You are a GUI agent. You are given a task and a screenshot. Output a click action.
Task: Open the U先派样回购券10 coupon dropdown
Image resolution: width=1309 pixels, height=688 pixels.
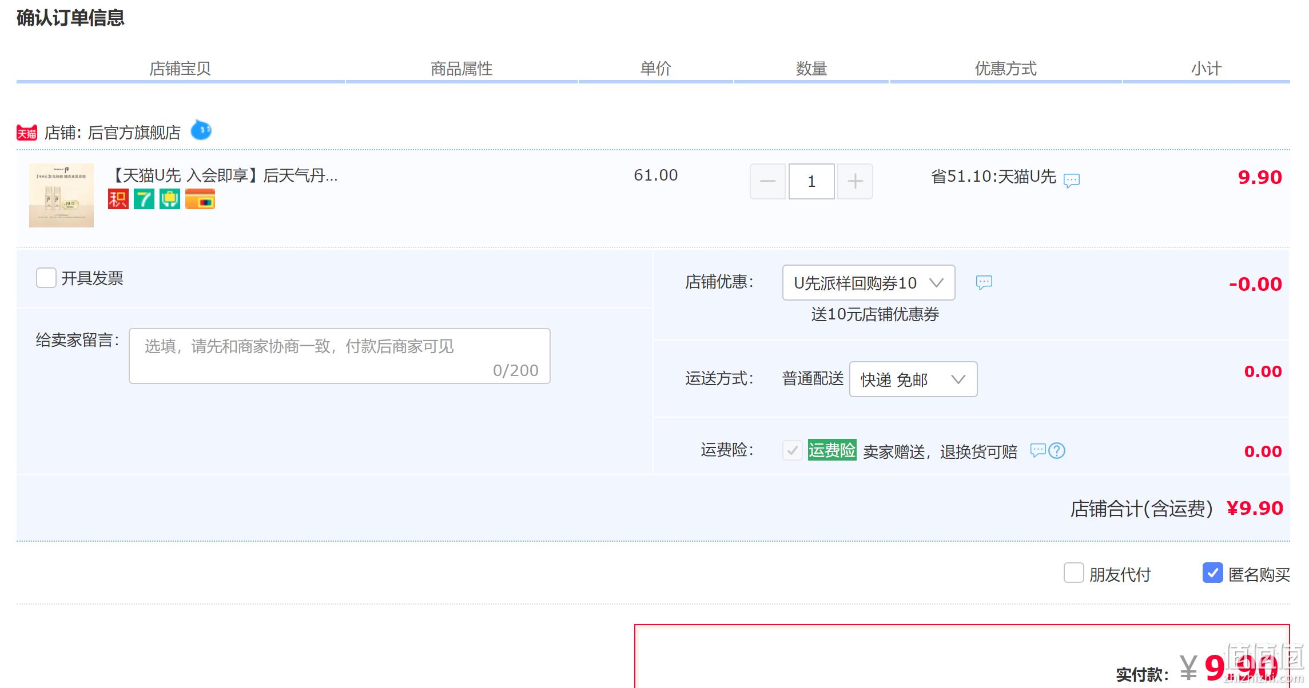[869, 282]
